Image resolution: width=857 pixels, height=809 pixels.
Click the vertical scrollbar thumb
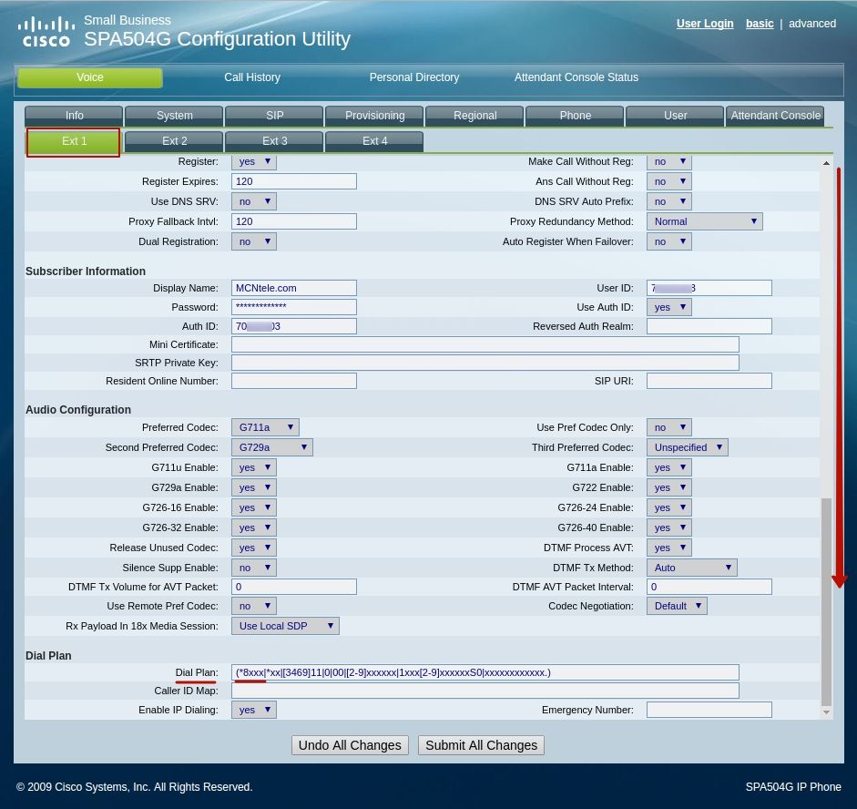click(826, 601)
